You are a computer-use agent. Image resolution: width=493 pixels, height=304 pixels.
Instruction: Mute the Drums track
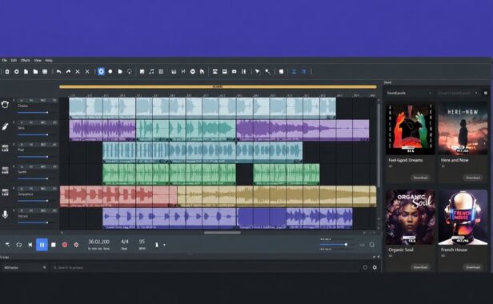(31, 101)
